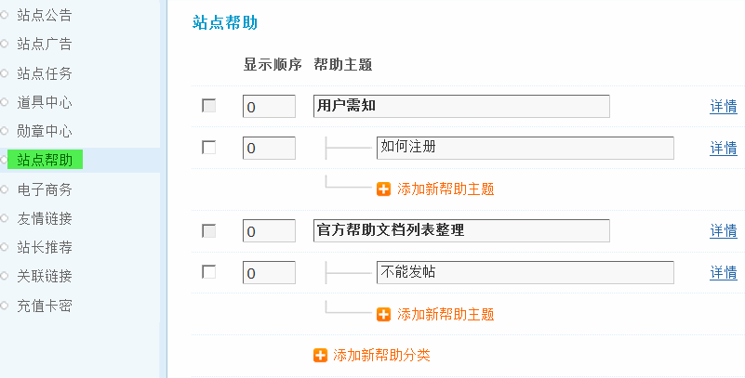Viewport: 745px width, 378px height.
Task: Click 友情链接 in left menu
Action: (45, 218)
